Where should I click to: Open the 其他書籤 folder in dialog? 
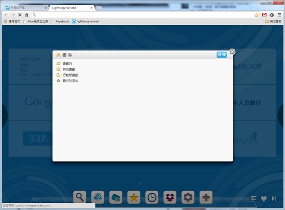tap(66, 69)
